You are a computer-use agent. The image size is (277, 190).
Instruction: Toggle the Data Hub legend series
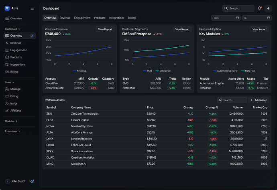247,71
